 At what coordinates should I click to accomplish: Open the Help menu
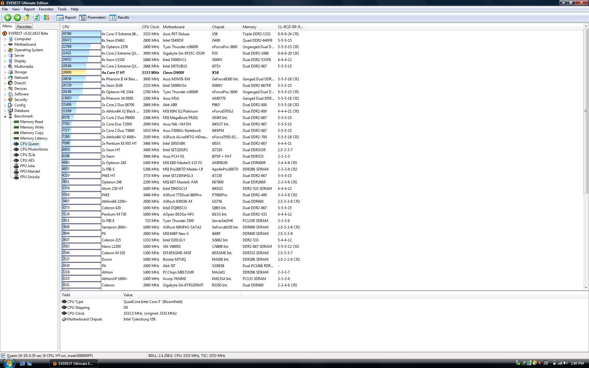pyautogui.click(x=75, y=9)
